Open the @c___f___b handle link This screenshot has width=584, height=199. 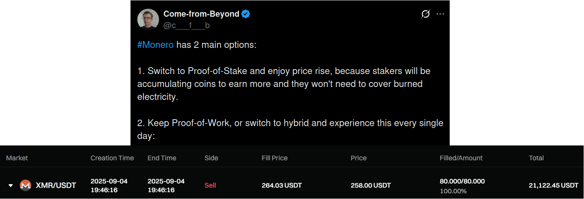(x=186, y=25)
